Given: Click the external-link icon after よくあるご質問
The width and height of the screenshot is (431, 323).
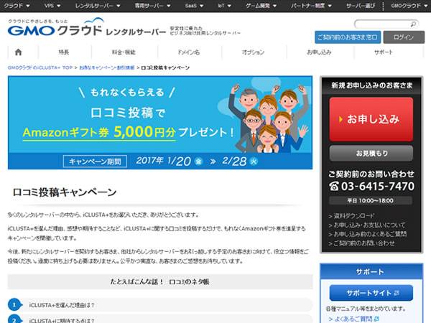Looking at the screenshot, I should (x=376, y=319).
